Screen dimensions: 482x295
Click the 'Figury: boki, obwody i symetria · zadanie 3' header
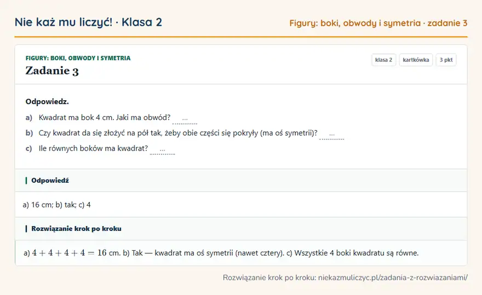[x=378, y=23]
